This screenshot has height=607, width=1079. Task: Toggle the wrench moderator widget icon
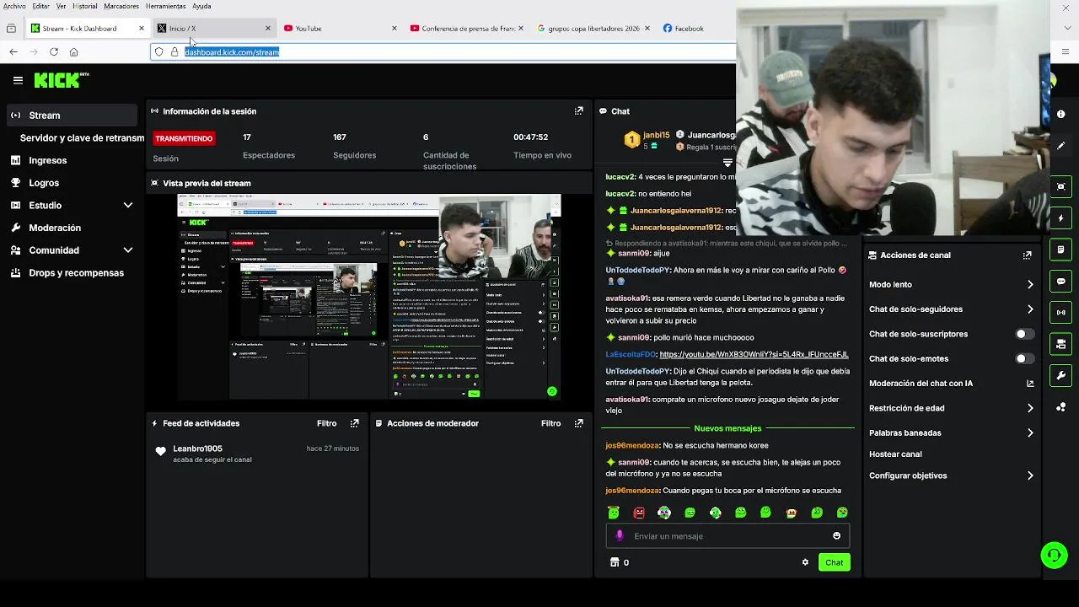click(1060, 375)
